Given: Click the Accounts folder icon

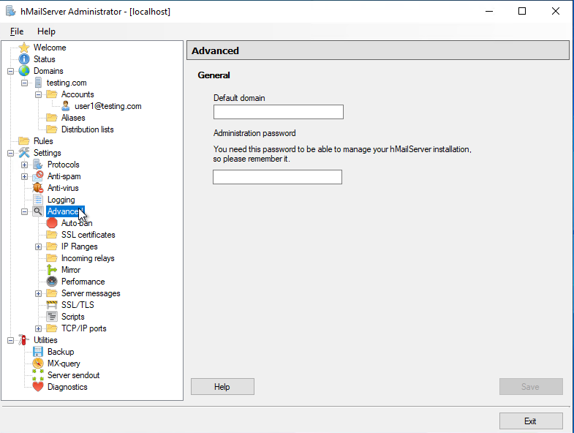Looking at the screenshot, I should (x=52, y=94).
